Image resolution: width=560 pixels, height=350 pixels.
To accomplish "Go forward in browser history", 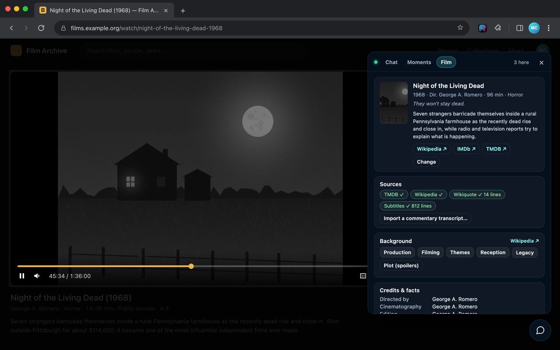I will 26,28.
